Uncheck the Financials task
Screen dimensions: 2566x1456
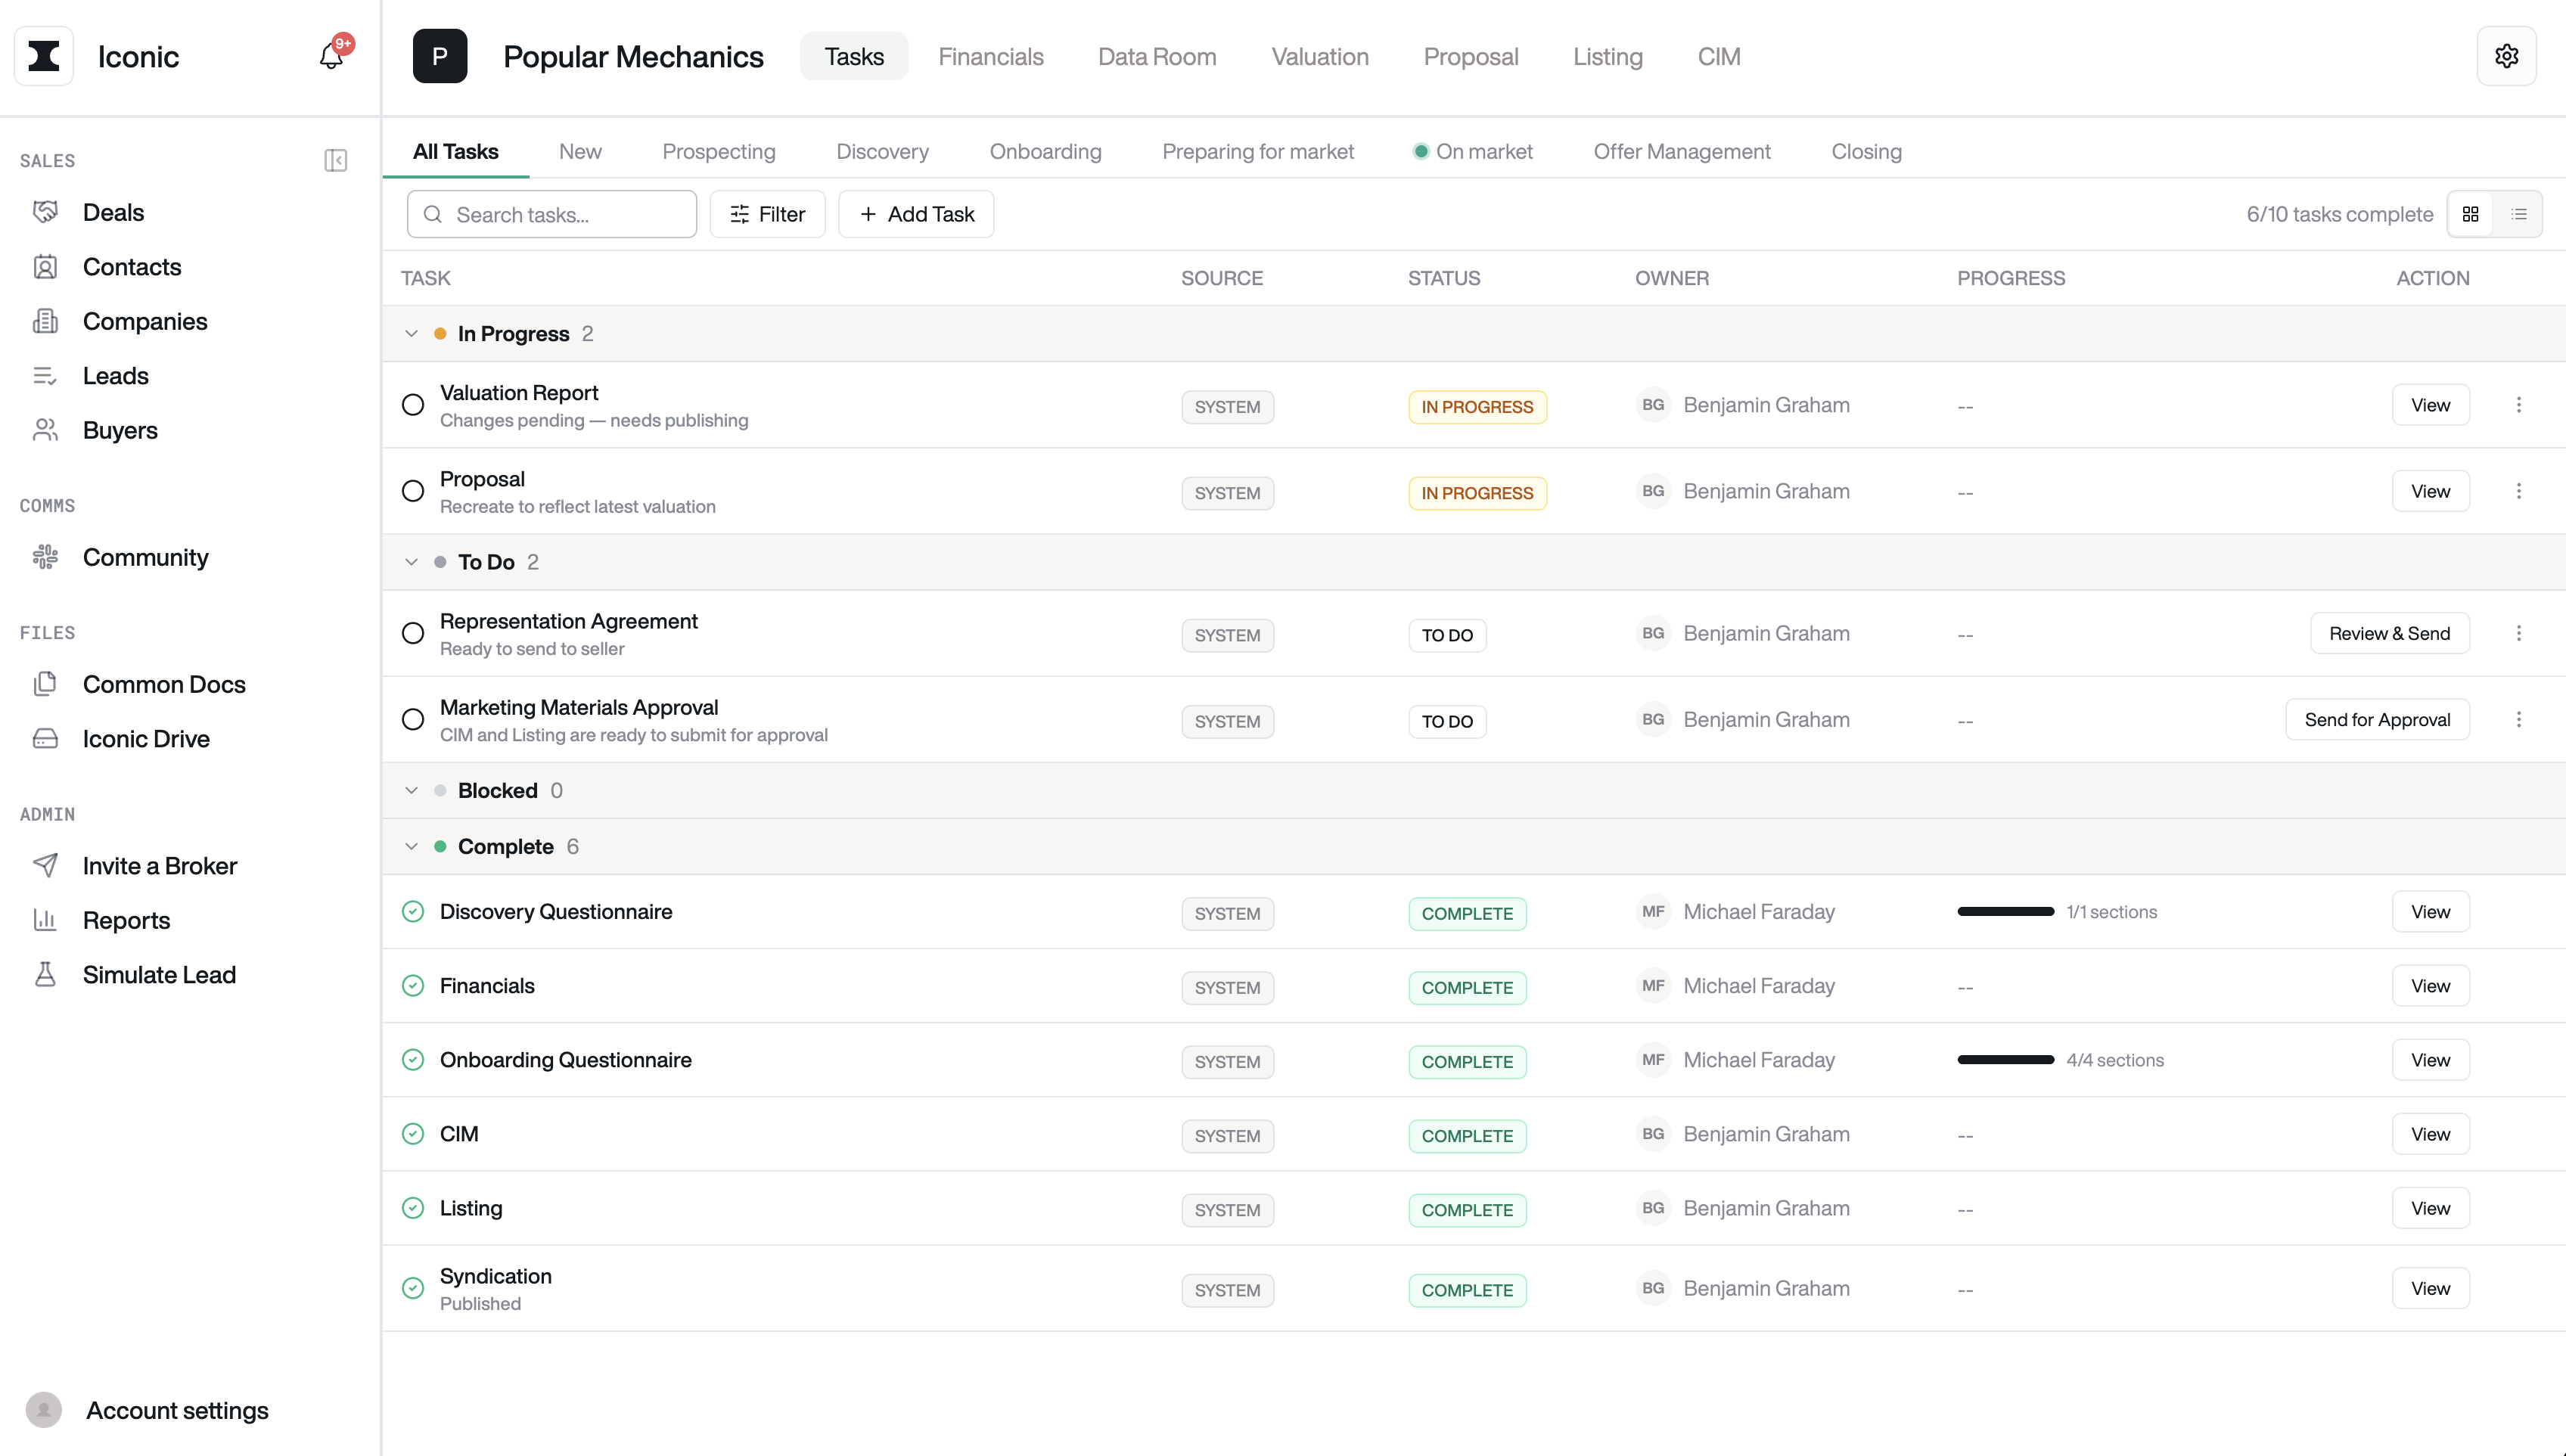click(x=413, y=985)
